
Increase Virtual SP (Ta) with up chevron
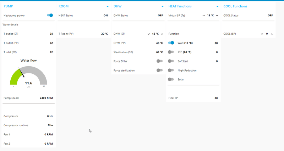(217, 16)
